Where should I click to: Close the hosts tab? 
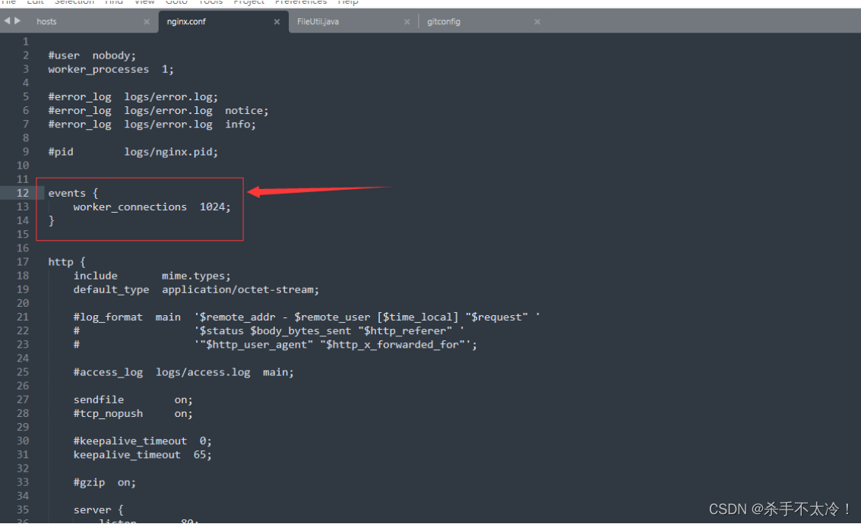147,22
